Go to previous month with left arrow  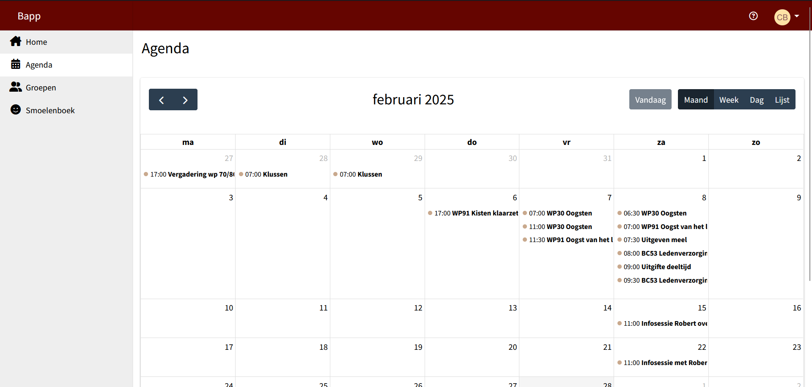point(161,100)
